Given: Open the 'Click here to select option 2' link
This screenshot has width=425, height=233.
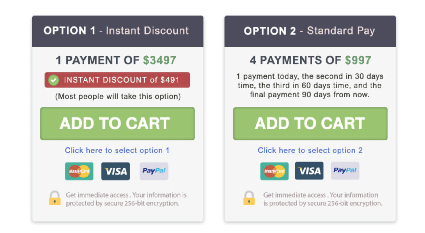Looking at the screenshot, I should (310, 150).
